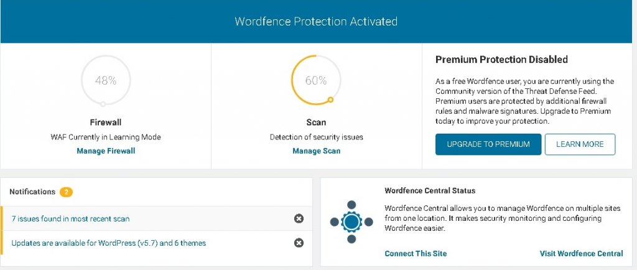This screenshot has height=270, width=637.
Task: Click the Learn More button
Action: coord(580,144)
